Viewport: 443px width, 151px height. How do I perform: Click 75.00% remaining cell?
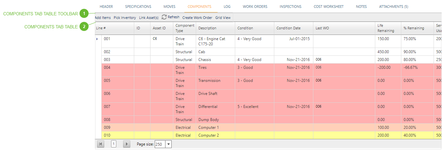click(418, 41)
